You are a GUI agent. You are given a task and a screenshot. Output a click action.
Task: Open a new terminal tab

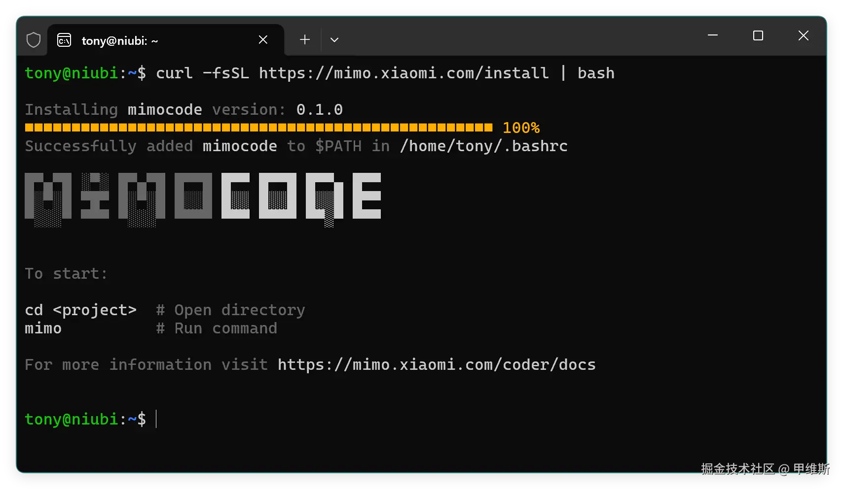pyautogui.click(x=305, y=40)
